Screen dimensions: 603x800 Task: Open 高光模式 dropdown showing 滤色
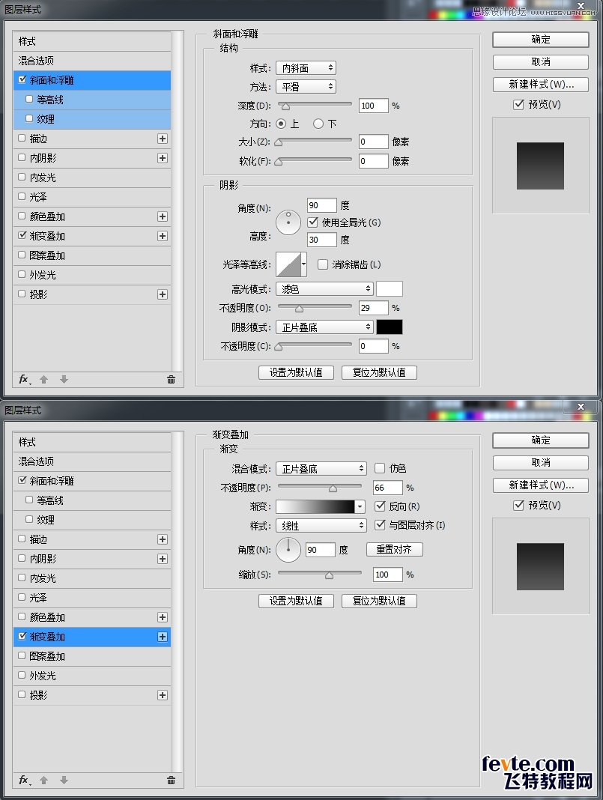[324, 289]
